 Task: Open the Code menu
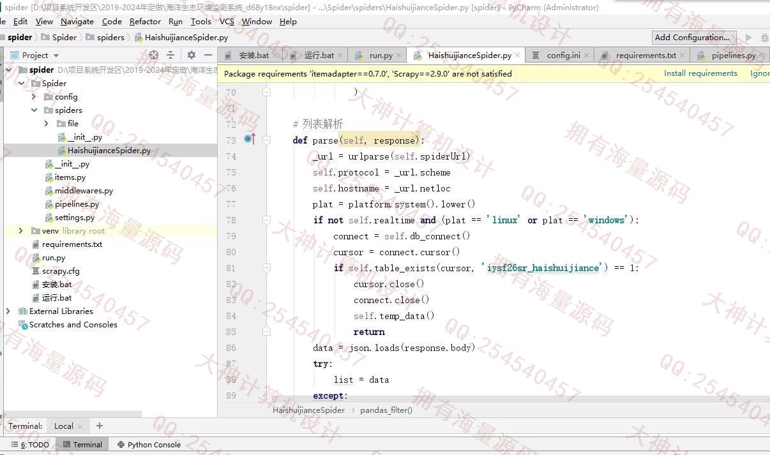coord(112,21)
